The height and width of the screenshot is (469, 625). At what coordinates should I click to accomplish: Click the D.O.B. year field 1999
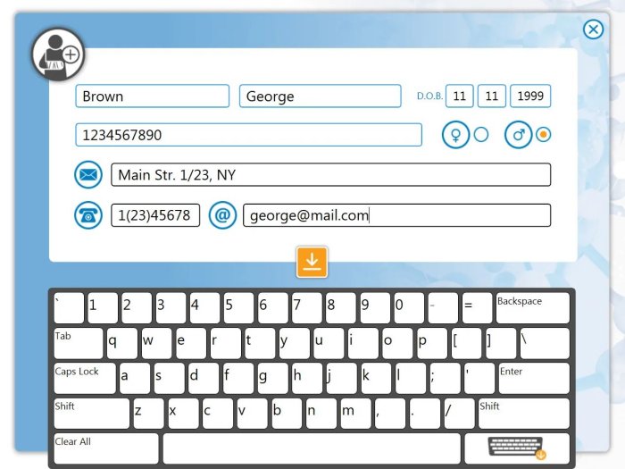point(530,96)
